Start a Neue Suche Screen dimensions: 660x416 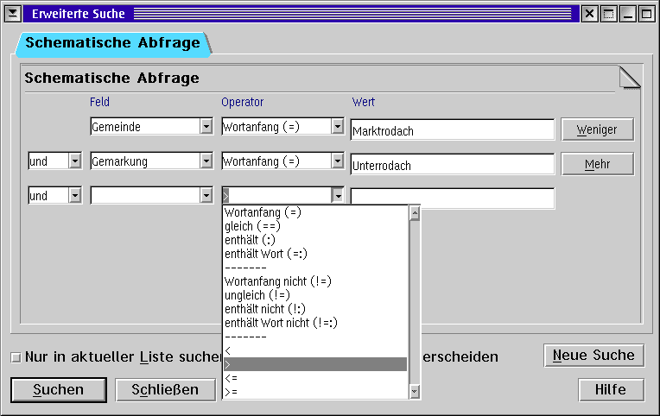point(594,356)
